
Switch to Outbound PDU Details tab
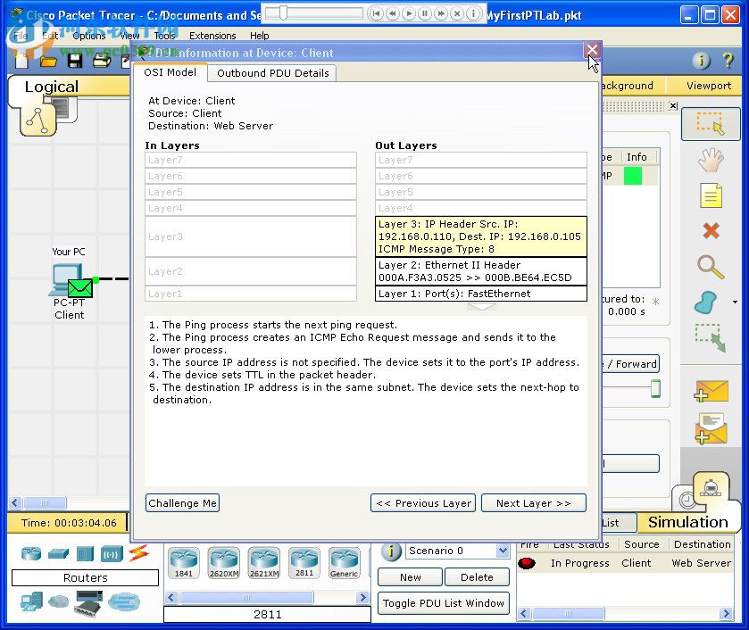(272, 73)
